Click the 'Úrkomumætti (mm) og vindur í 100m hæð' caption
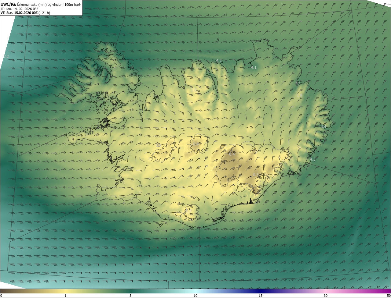Viewport: 391px width, 298px height. (x=49, y=5)
